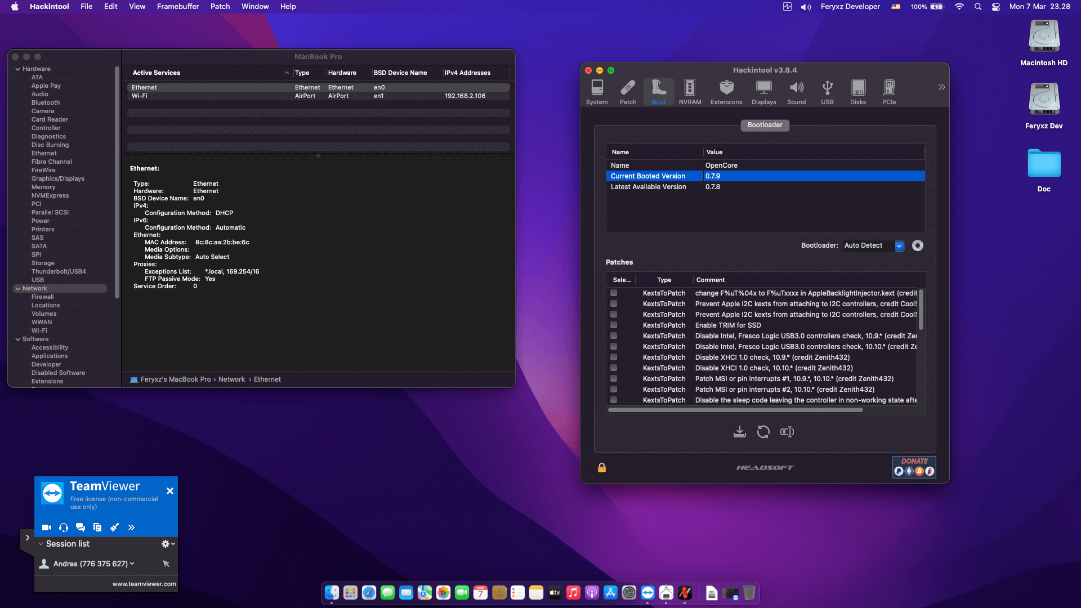Collapse the TeamViewer Session list

pos(41,544)
